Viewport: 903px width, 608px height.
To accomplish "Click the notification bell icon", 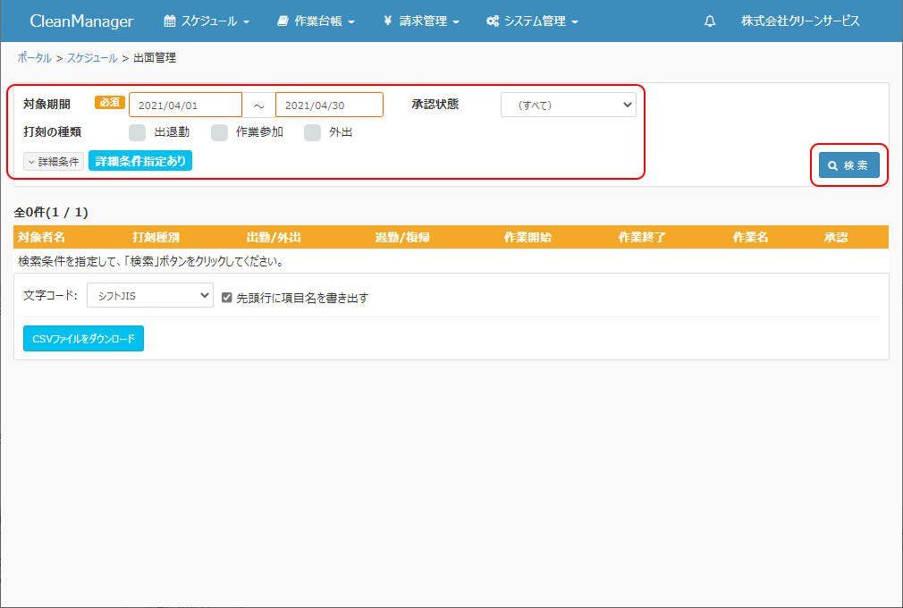I will 710,21.
